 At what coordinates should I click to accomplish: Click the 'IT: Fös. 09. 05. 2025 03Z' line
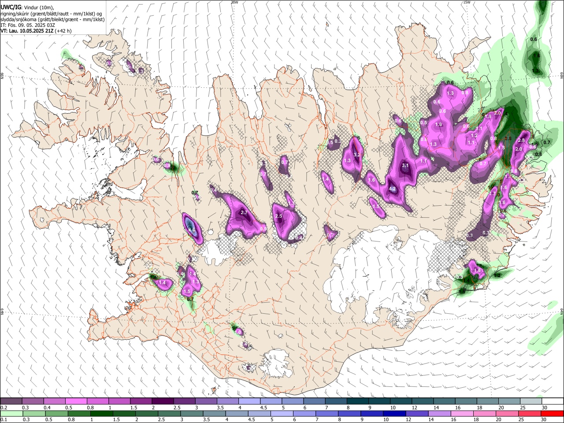28,25
